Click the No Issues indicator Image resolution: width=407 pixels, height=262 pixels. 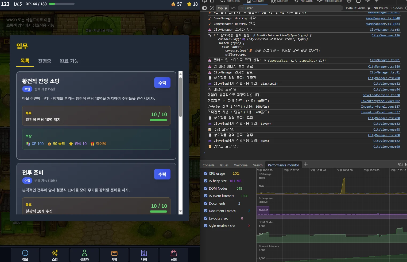click(380, 8)
